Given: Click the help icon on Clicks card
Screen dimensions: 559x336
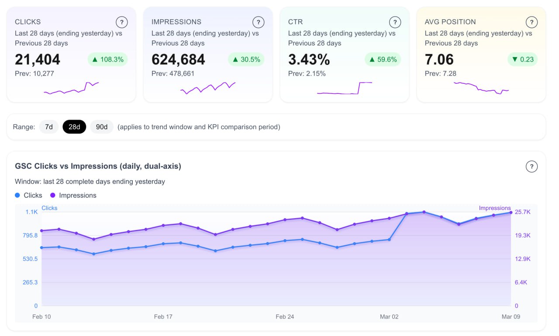Looking at the screenshot, I should tap(122, 22).
